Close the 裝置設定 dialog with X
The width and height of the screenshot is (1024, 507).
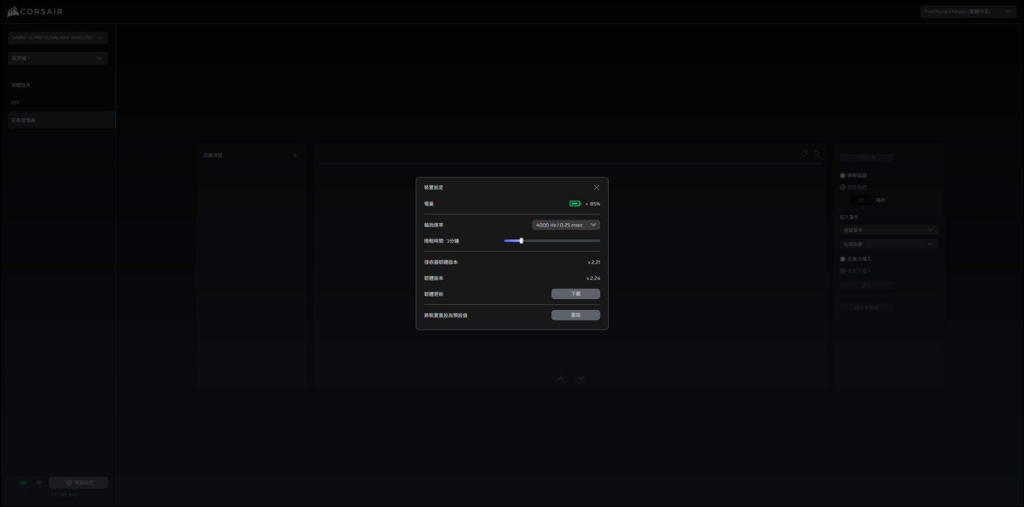click(x=596, y=188)
